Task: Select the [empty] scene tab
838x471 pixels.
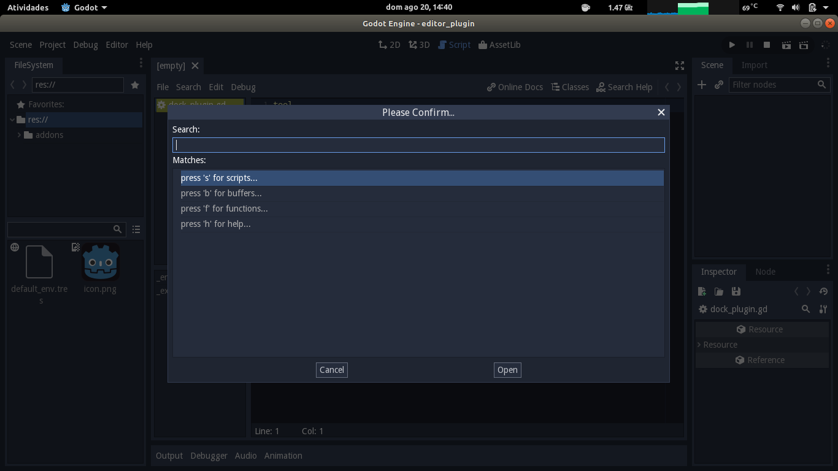Action: [171, 66]
